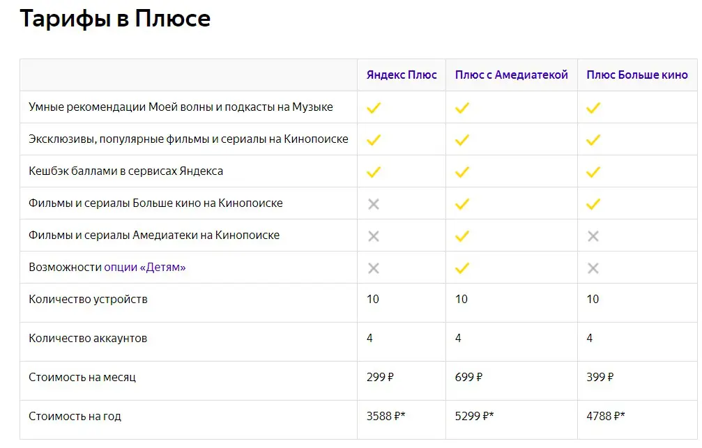Select row label Фильмы и сериалы Больше кино
The image size is (702, 448).
point(155,203)
